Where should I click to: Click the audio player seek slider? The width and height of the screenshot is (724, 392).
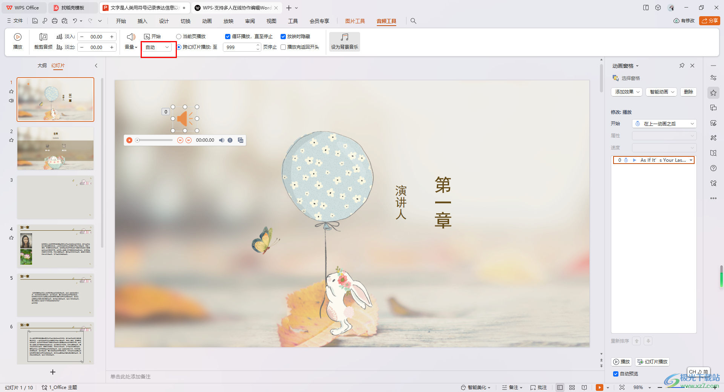(154, 140)
